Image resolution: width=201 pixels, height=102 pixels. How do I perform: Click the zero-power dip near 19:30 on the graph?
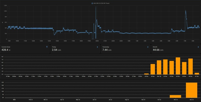pos(93,39)
